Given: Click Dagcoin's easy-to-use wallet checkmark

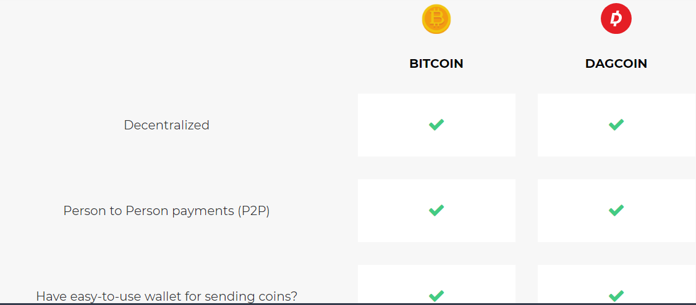Looking at the screenshot, I should [x=616, y=296].
